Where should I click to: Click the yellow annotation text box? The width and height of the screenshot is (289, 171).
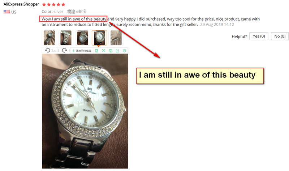point(200,76)
